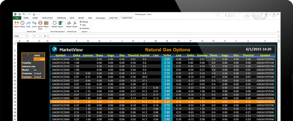Export the sheet using Export icon
This screenshot has width=293, height=121.
(x=61, y=24)
